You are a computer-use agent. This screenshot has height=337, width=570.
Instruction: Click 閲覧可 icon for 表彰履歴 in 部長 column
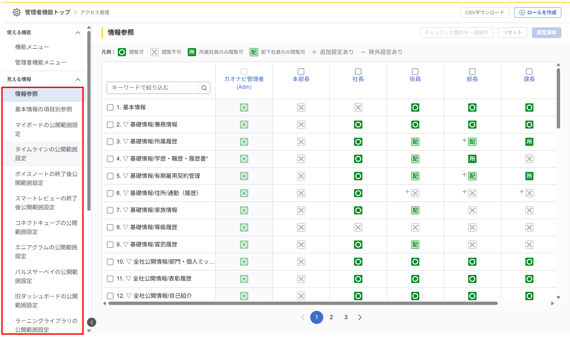click(472, 279)
